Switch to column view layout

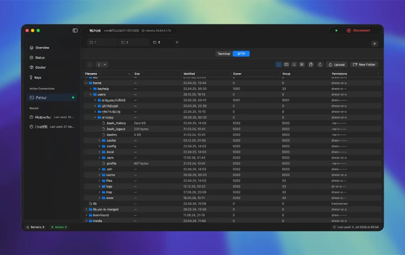(286, 65)
